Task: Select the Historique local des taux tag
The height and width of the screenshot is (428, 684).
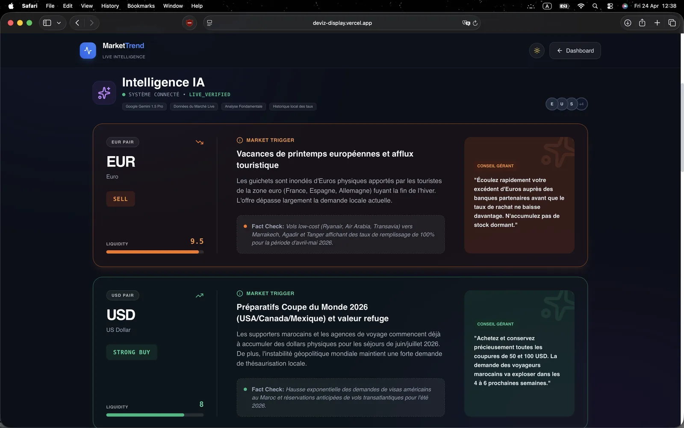Action: coord(293,107)
